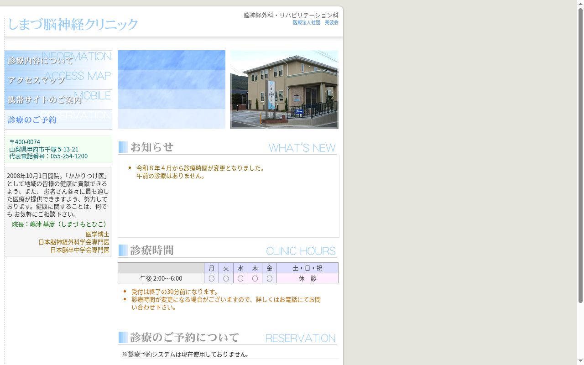Screen dimensions: 584x365
Task: Click the 月 column header in hours table
Action: 211,268
